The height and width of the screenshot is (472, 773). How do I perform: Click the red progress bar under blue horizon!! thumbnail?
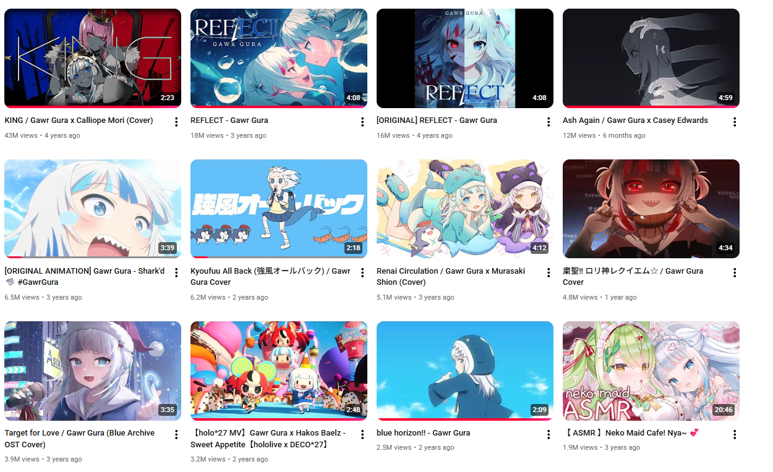tap(465, 419)
